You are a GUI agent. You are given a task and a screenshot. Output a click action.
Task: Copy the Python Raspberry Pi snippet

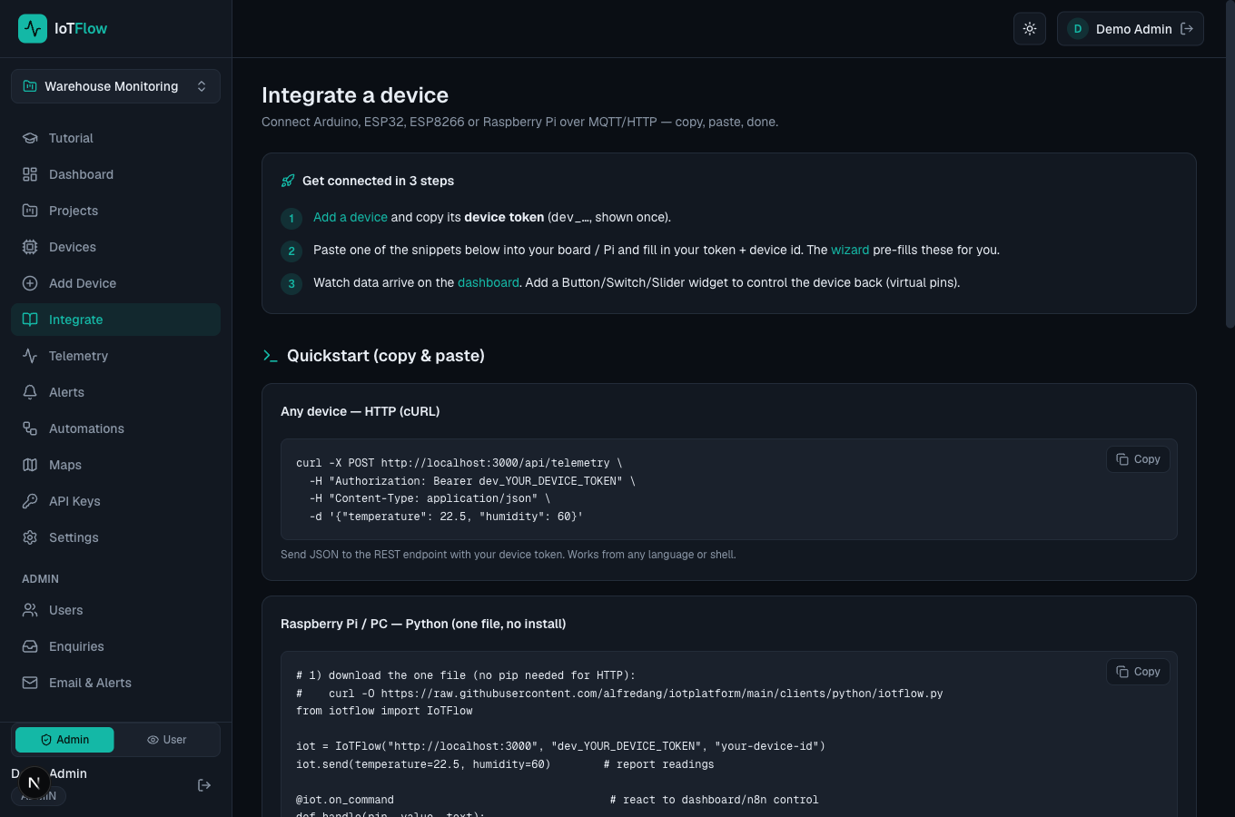pyautogui.click(x=1138, y=672)
